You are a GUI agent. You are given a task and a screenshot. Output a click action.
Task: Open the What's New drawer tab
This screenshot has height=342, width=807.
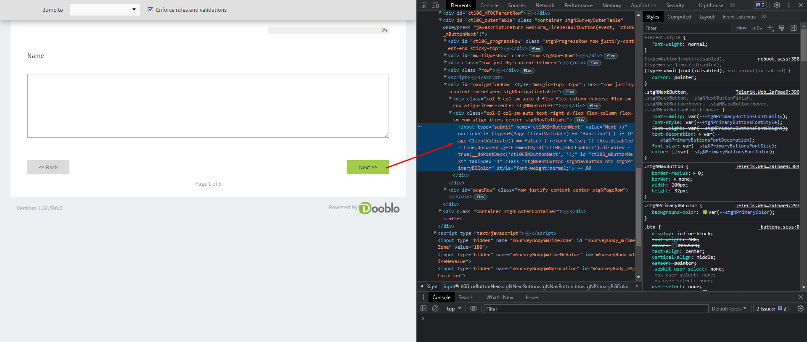[x=500, y=297]
